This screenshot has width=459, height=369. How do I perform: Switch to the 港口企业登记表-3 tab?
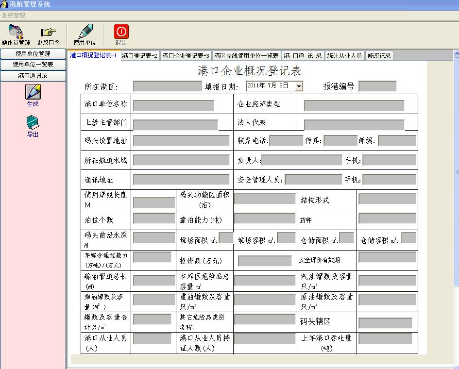pyautogui.click(x=186, y=56)
